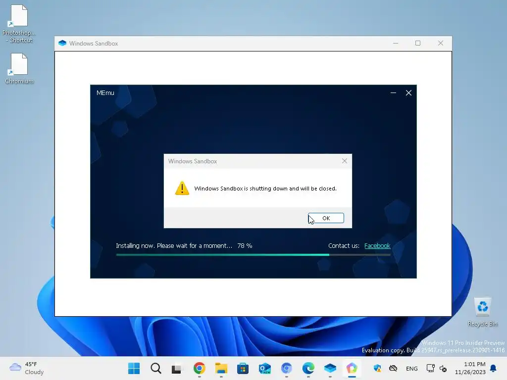Click the 'Installing now' status text
This screenshot has width=507, height=380.
(174, 245)
